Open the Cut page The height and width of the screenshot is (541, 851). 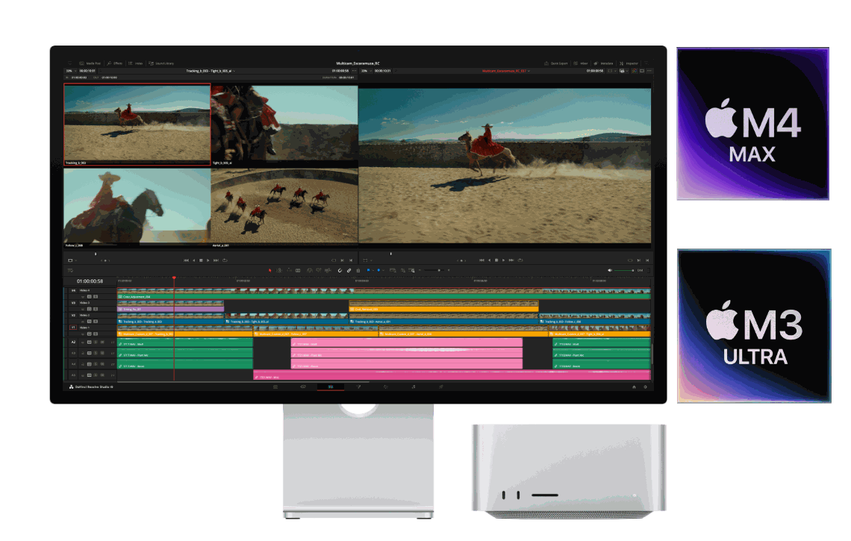pyautogui.click(x=303, y=387)
